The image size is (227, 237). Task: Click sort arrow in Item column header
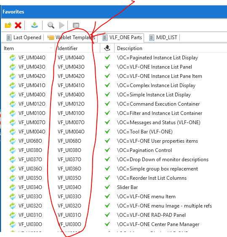coord(51,48)
